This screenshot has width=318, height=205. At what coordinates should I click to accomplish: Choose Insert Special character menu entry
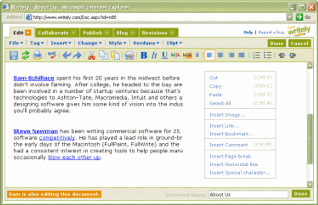240,172
